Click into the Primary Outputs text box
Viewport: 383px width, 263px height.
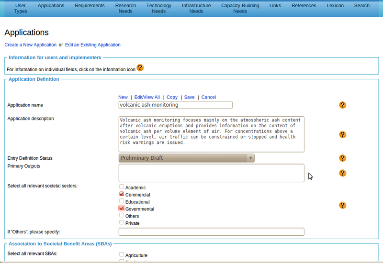point(211,173)
